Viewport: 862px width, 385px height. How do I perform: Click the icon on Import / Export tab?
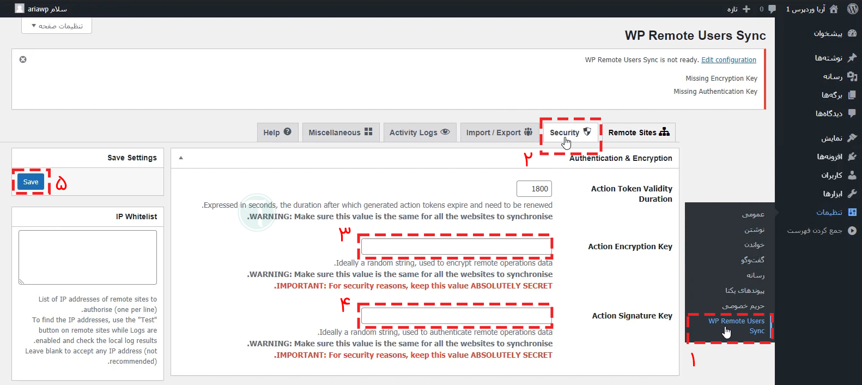tap(528, 132)
